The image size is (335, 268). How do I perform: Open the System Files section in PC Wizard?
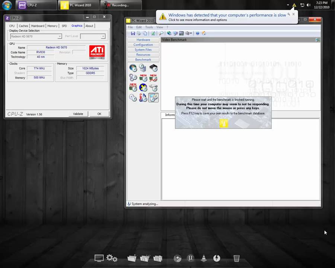point(143,50)
